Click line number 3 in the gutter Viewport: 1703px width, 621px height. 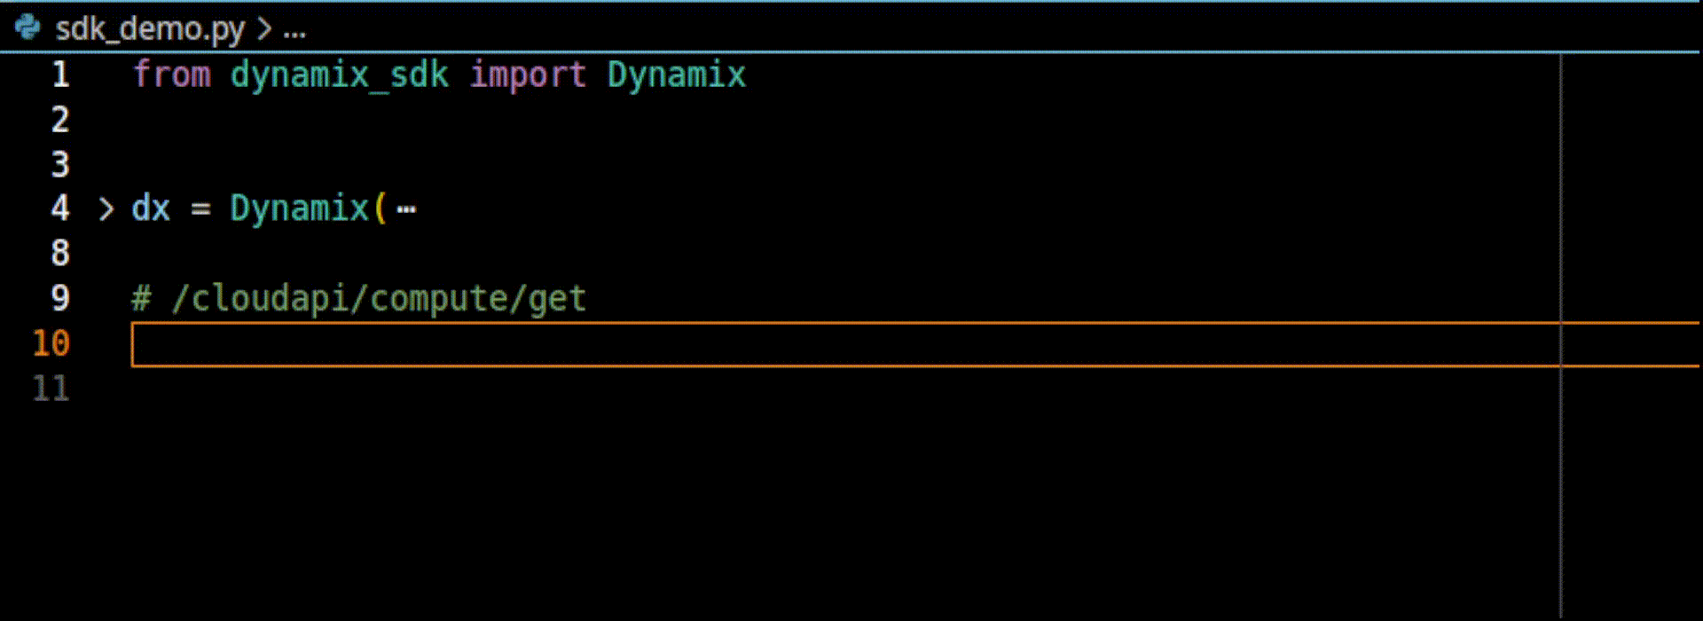click(60, 164)
